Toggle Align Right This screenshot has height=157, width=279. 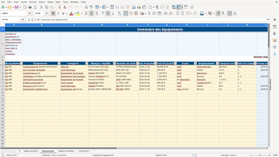[97, 13]
